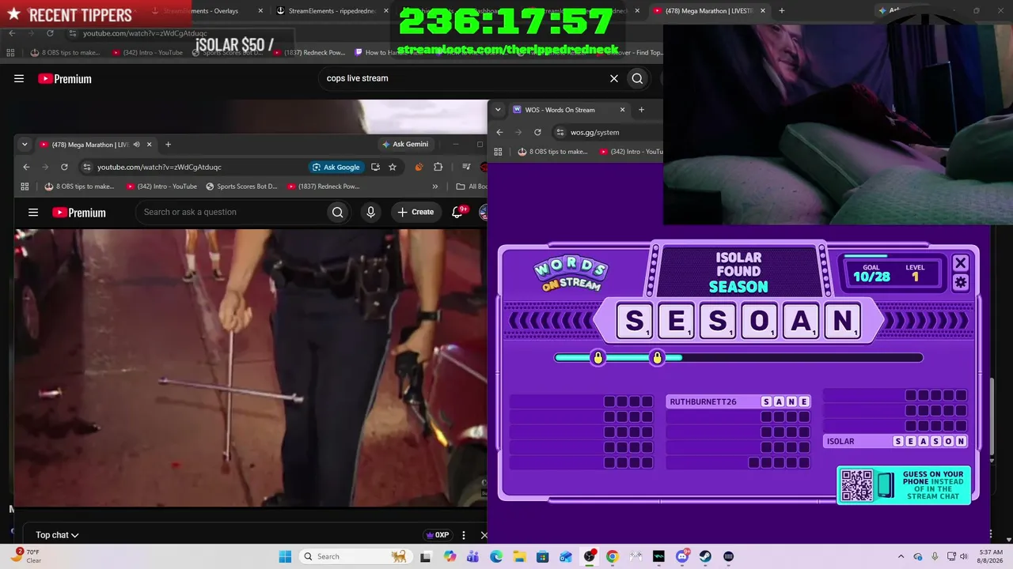Go back in the front YouTube window
This screenshot has width=1013, height=569.
click(26, 167)
